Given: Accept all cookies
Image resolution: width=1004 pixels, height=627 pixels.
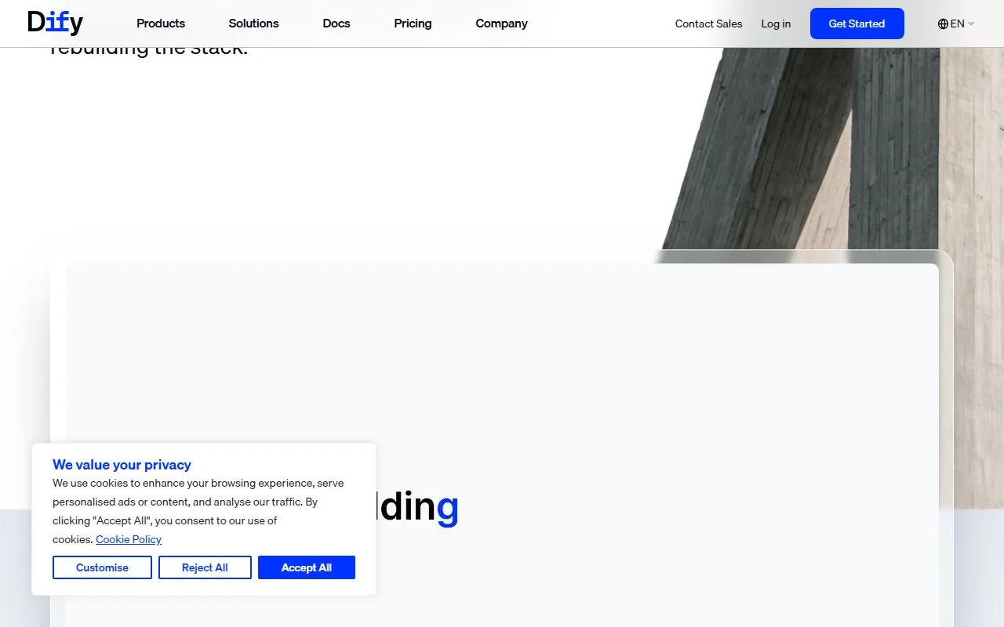Looking at the screenshot, I should coord(307,567).
